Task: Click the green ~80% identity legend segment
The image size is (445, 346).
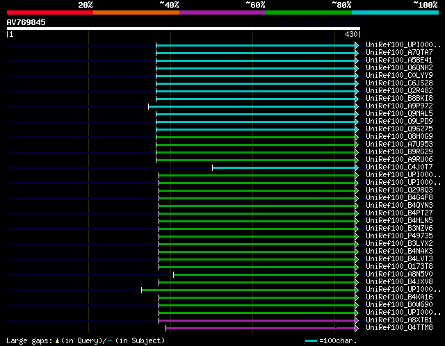Action: point(309,13)
